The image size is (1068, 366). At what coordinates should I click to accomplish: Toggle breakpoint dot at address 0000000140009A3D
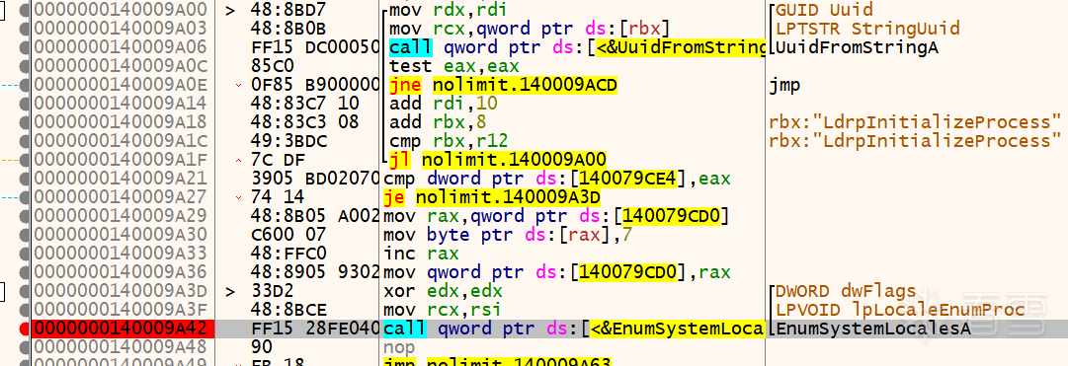pyautogui.click(x=26, y=291)
